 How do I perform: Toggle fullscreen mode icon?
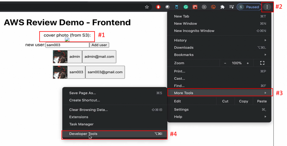click(x=262, y=63)
